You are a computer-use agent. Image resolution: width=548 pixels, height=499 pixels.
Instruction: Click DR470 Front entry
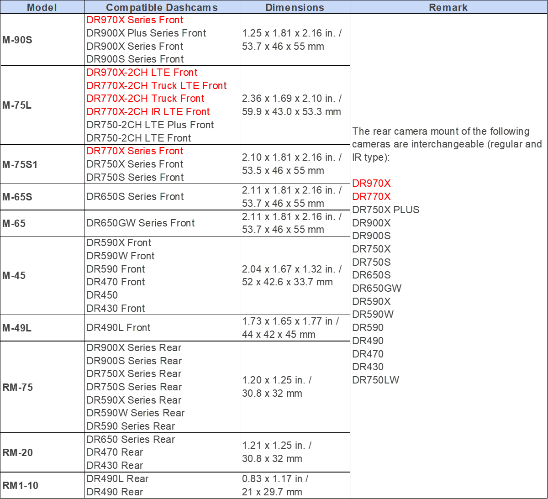click(116, 282)
